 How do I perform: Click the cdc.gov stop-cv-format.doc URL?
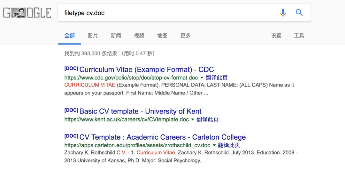point(131,78)
